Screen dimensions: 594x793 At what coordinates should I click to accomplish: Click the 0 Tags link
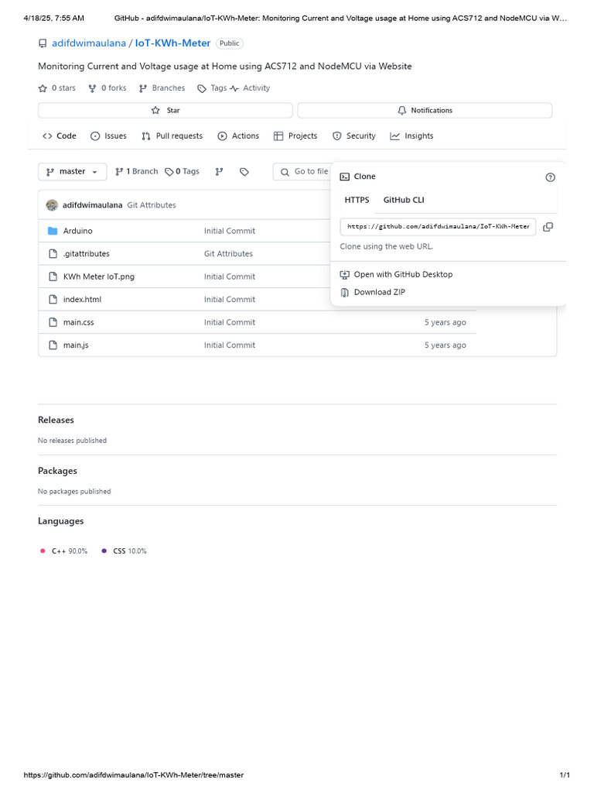183,172
